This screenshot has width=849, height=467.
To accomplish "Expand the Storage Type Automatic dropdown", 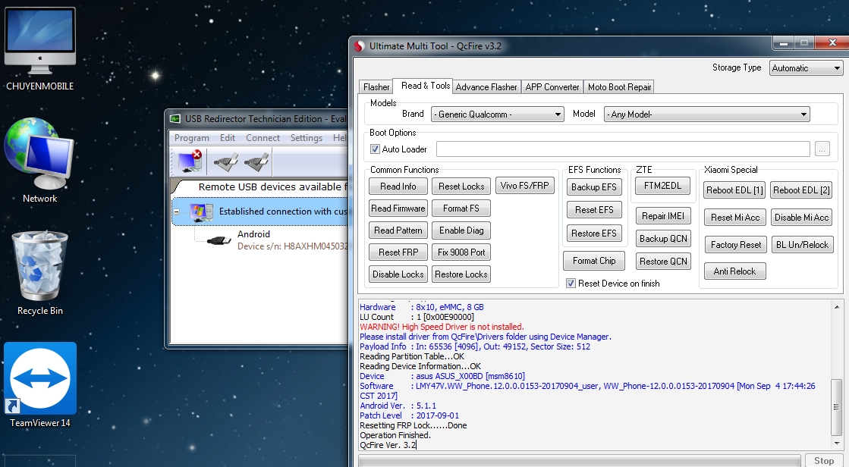I will 806,67.
